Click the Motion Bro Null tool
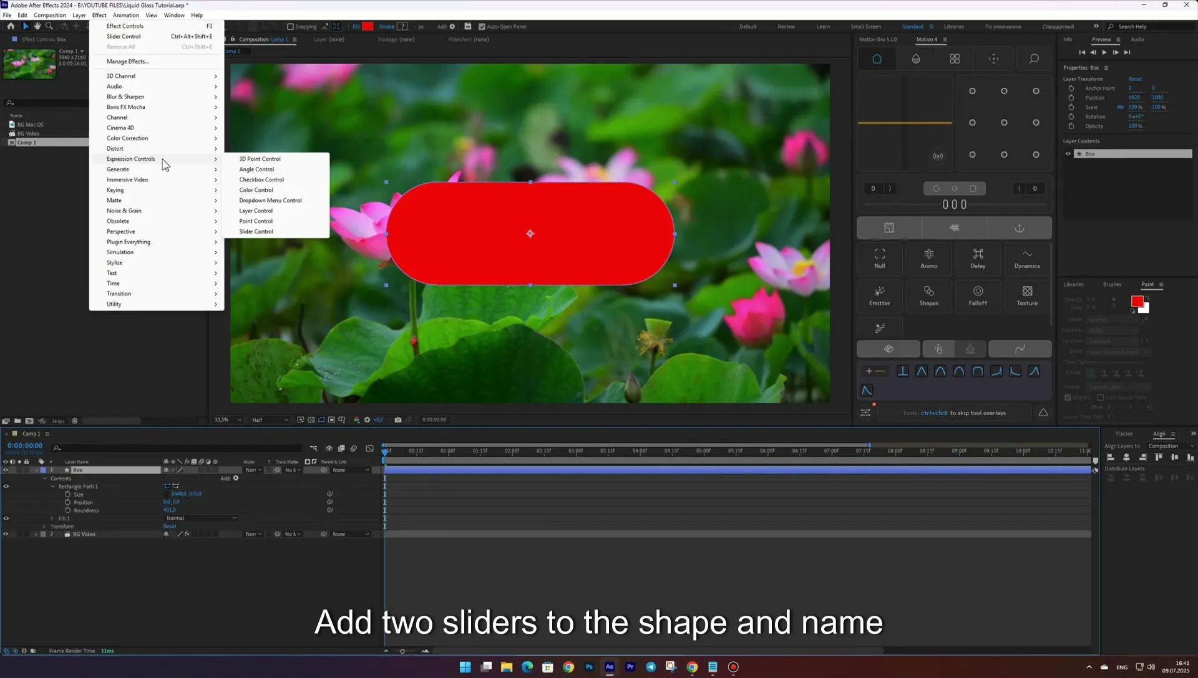1198x678 pixels. pyautogui.click(x=880, y=258)
